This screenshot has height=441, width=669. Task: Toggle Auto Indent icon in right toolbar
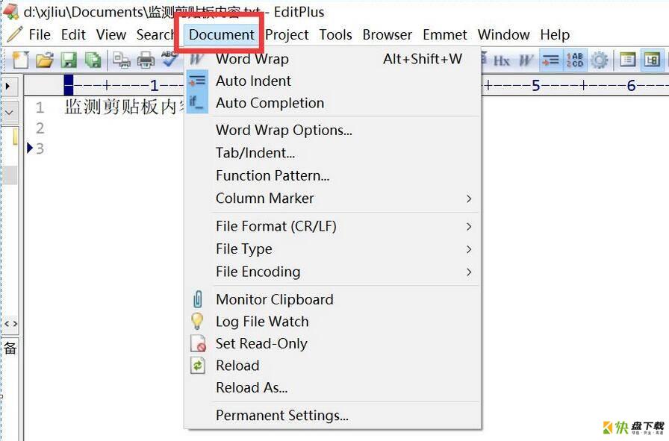pos(551,60)
